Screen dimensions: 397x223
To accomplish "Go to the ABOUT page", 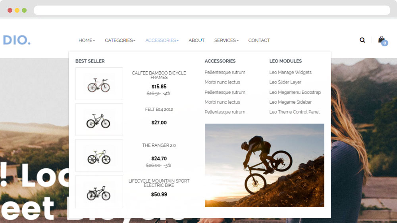I will [197, 40].
